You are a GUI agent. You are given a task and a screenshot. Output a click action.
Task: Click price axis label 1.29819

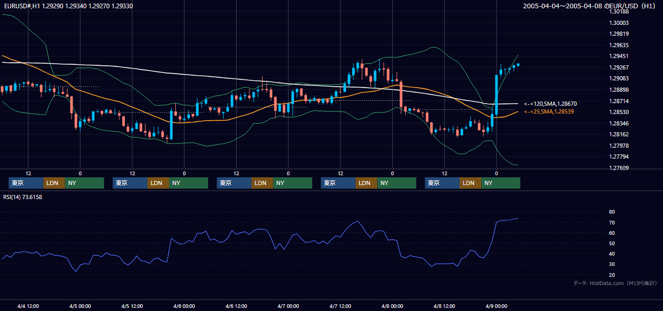pyautogui.click(x=619, y=34)
